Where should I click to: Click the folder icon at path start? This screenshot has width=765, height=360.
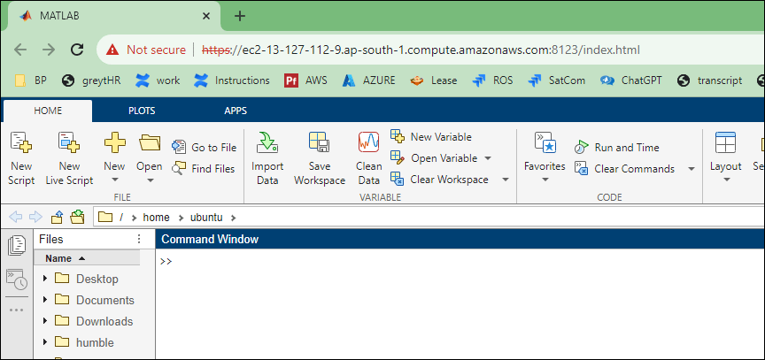pyautogui.click(x=105, y=217)
